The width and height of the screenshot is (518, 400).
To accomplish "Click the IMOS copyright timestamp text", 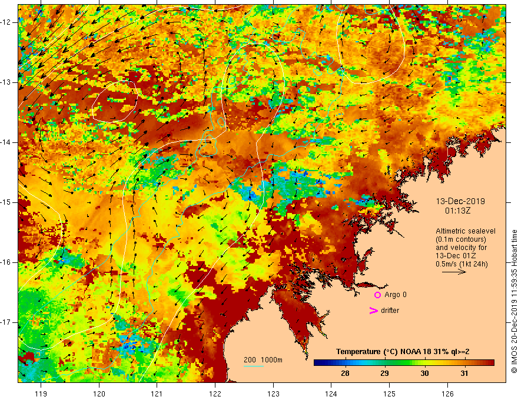I will click(514, 302).
